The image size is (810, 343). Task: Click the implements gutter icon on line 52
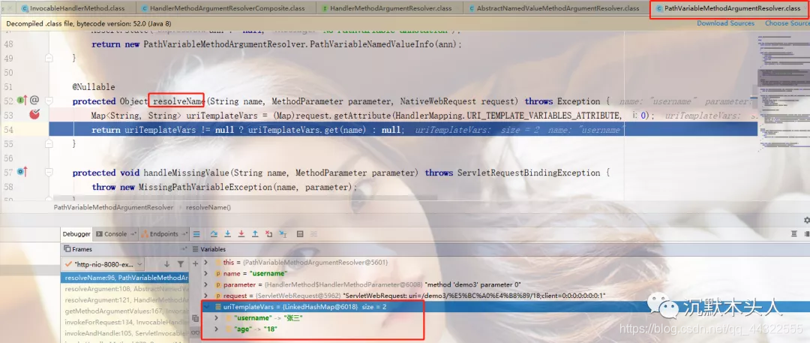22,100
